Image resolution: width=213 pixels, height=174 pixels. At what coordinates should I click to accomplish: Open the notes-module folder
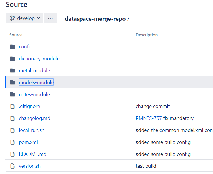pyautogui.click(x=34, y=94)
